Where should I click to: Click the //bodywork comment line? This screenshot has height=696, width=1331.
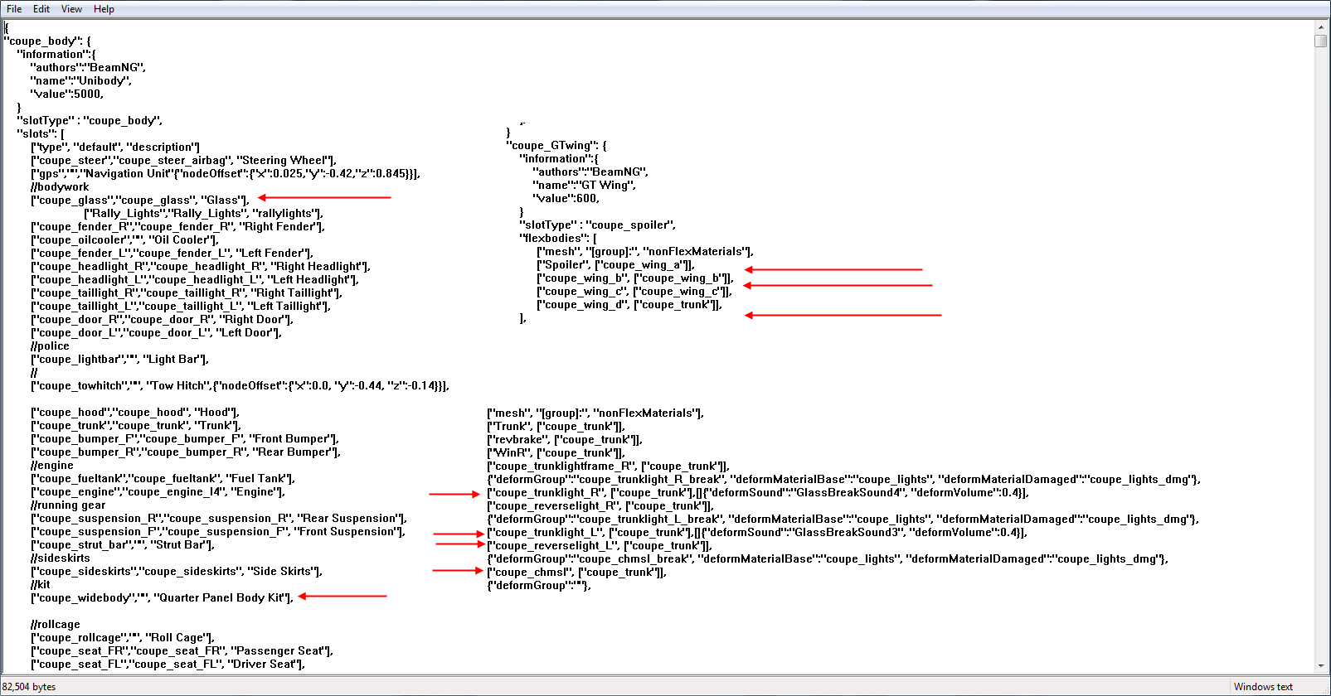(x=60, y=186)
